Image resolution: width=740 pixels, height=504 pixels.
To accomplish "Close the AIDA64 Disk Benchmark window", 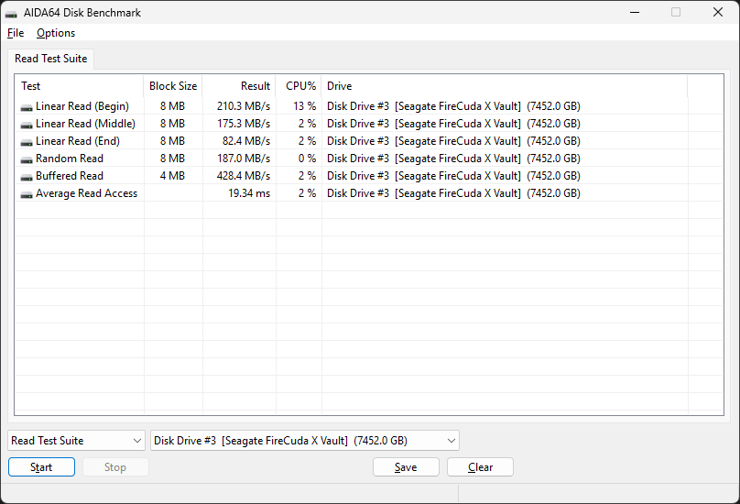I will point(718,13).
